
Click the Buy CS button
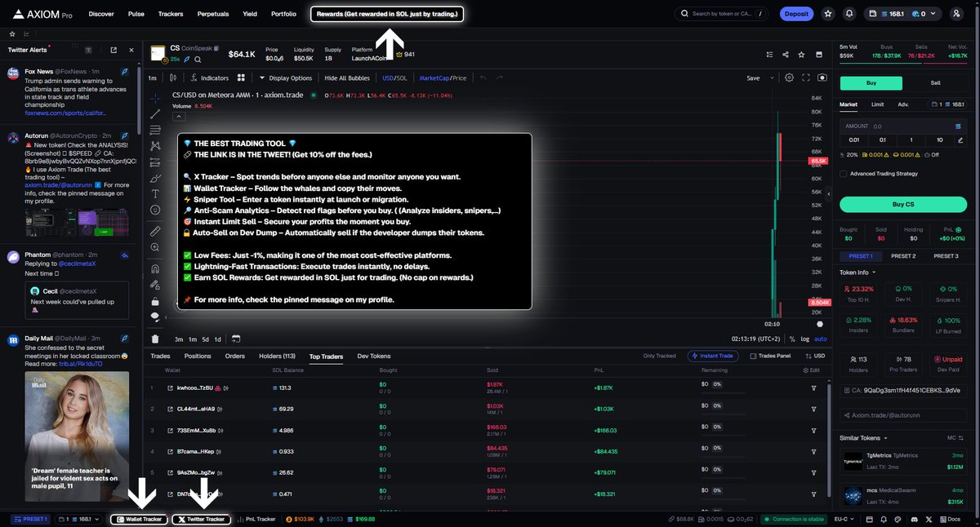point(903,204)
